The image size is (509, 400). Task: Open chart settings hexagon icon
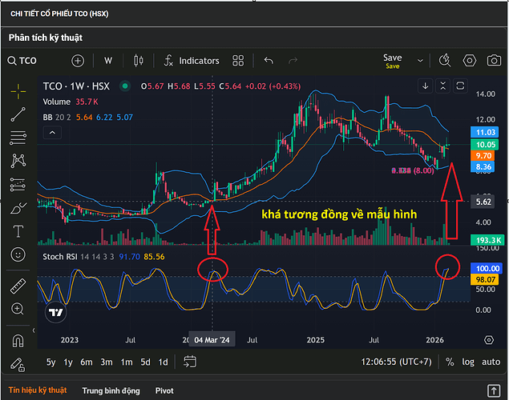pyautogui.click(x=470, y=61)
